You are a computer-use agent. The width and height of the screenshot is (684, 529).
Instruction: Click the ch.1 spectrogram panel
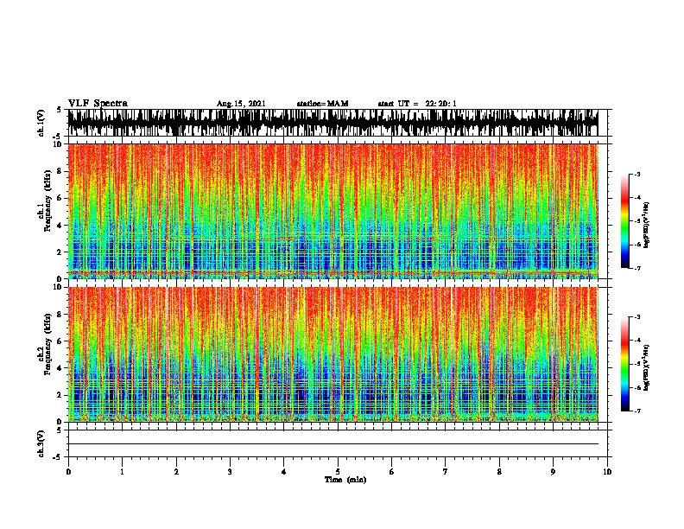click(x=332, y=211)
